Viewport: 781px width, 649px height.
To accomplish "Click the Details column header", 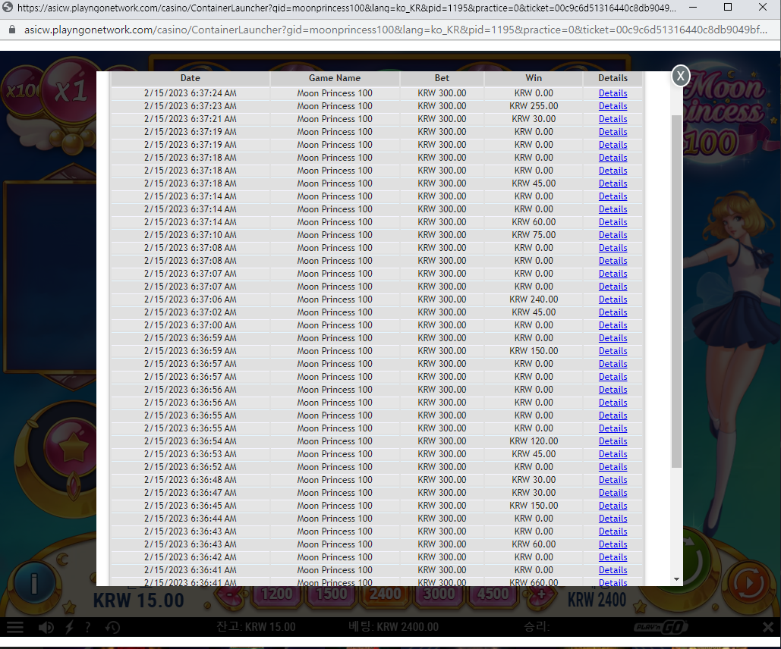I will (613, 78).
